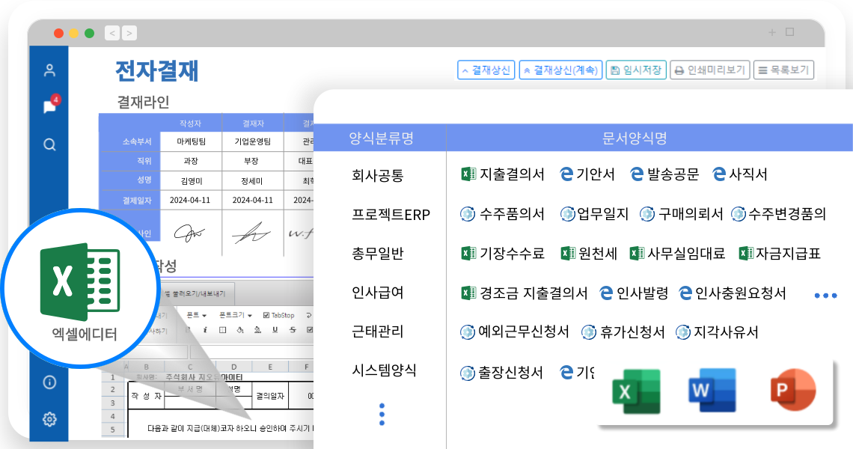
Task: Toggle strikethrough formatting in editor toolbar
Action: (x=291, y=329)
